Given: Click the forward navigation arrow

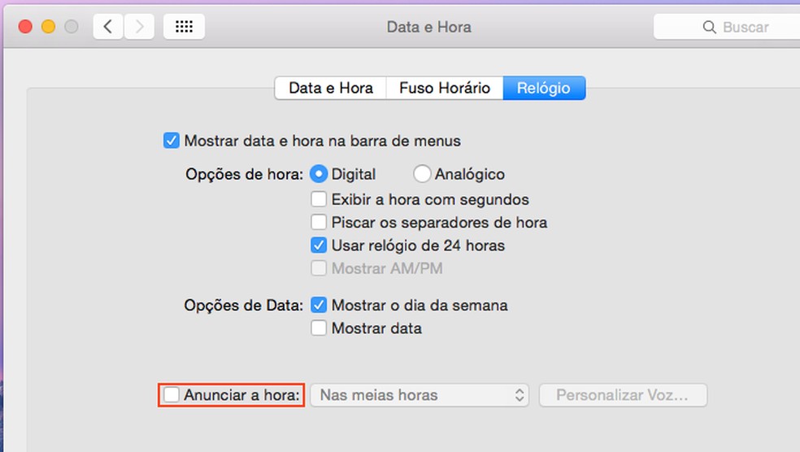Looking at the screenshot, I should pos(139,27).
